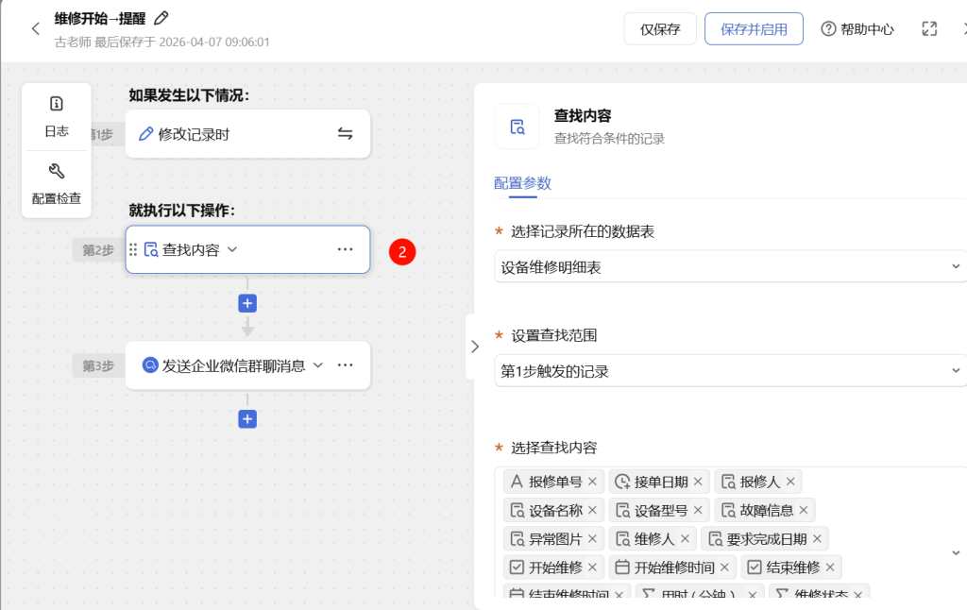
Task: Click the 仅保存 button
Action: pos(660,29)
